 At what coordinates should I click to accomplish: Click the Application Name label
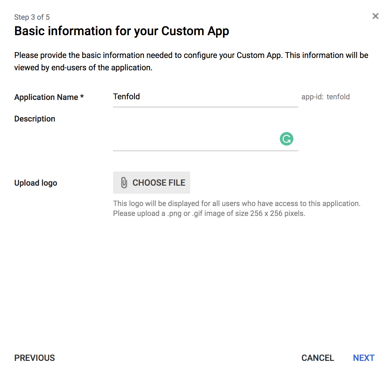[x=49, y=97]
